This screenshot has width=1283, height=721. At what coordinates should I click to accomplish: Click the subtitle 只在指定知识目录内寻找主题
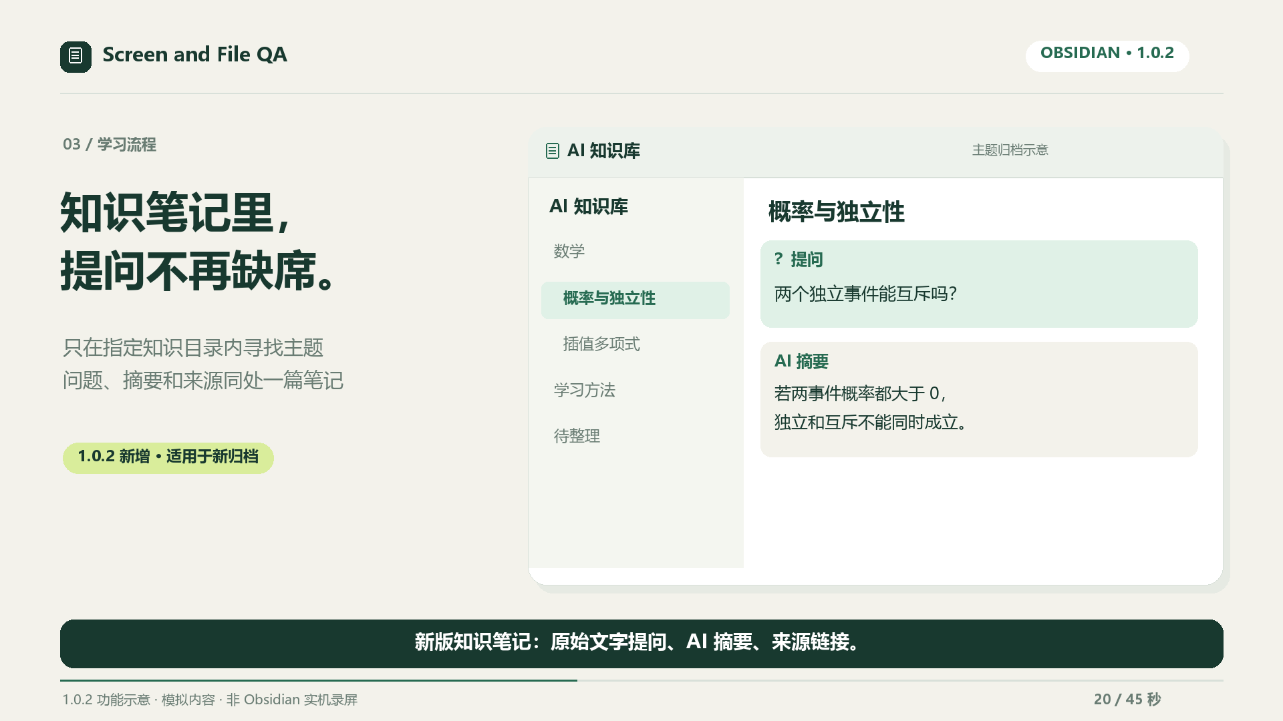click(x=193, y=348)
